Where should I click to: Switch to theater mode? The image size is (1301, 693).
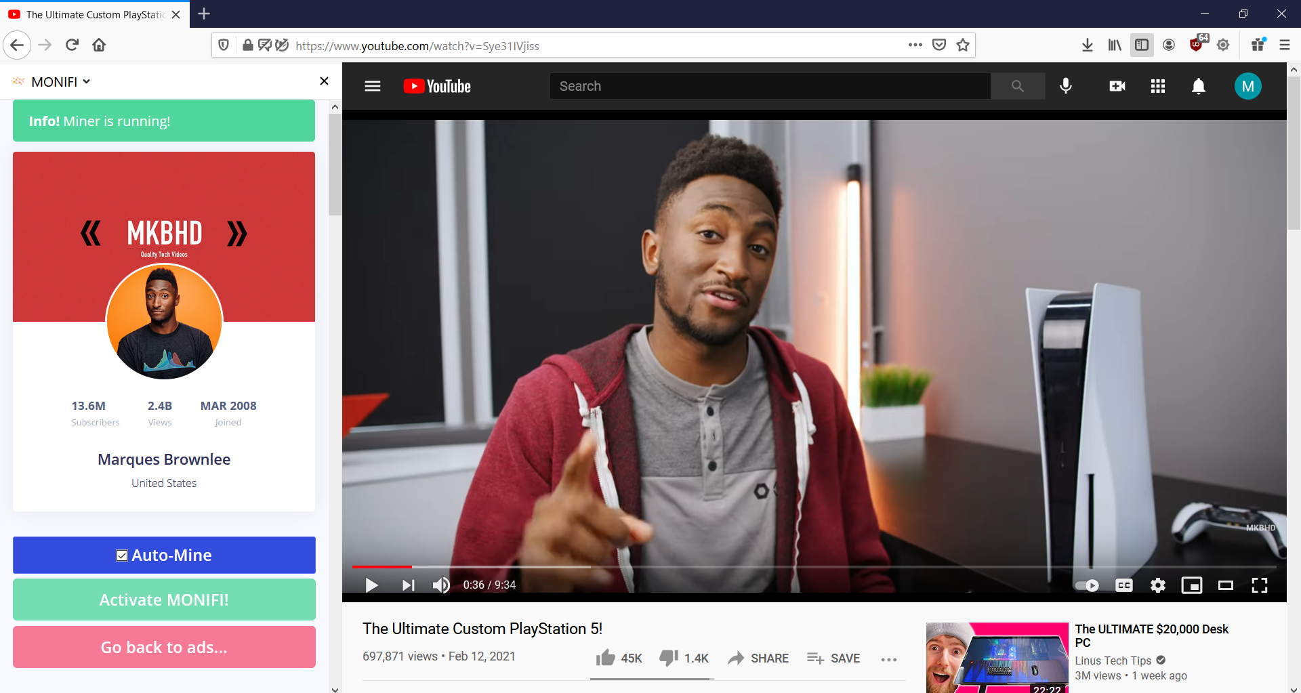pos(1226,585)
